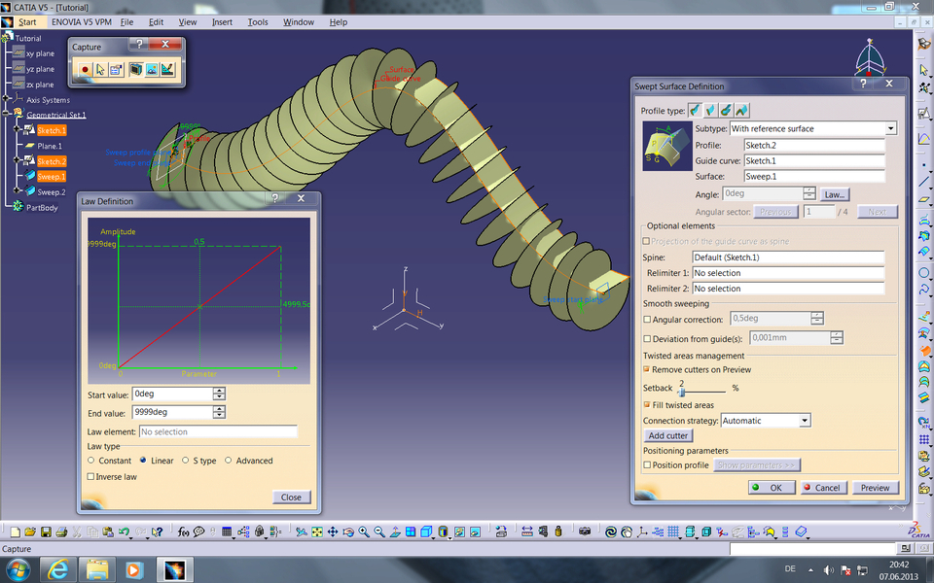Image resolution: width=934 pixels, height=583 pixels.
Task: Click the Law... button next to Angle
Action: pyautogui.click(x=836, y=193)
